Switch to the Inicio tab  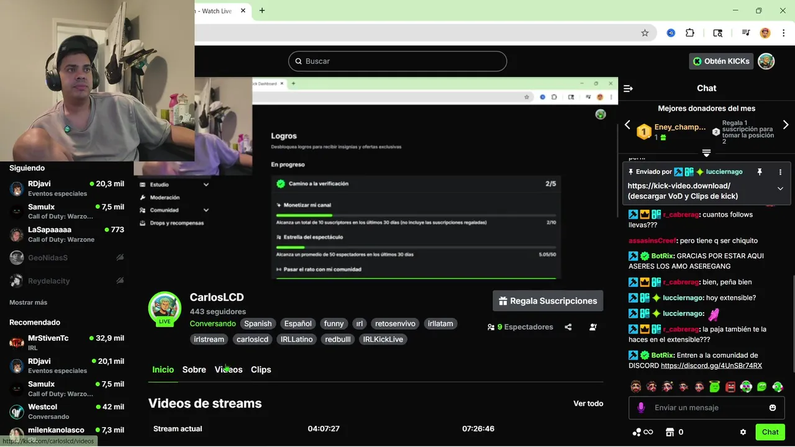[163, 369]
